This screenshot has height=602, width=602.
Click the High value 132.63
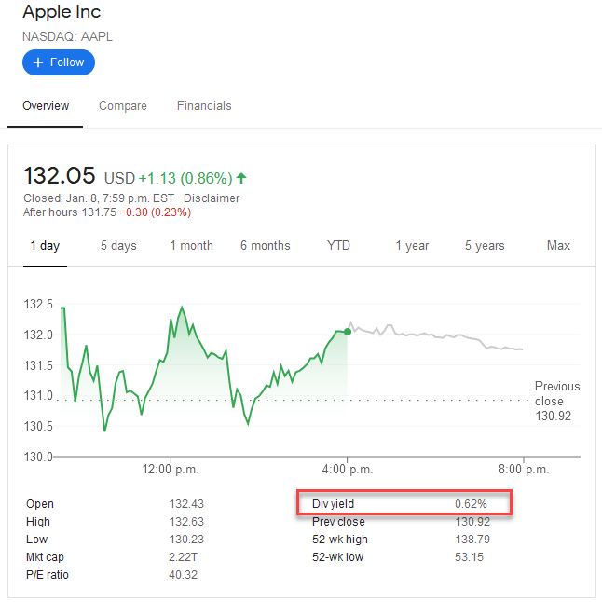pos(186,522)
